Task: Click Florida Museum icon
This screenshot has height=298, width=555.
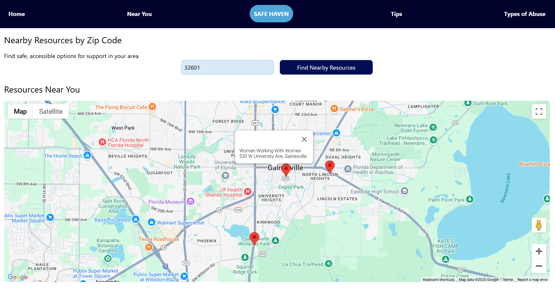Action: (x=190, y=201)
